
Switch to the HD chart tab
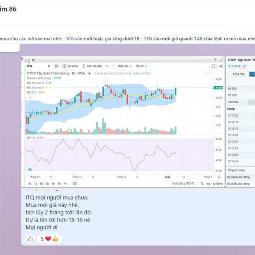(x=27, y=61)
